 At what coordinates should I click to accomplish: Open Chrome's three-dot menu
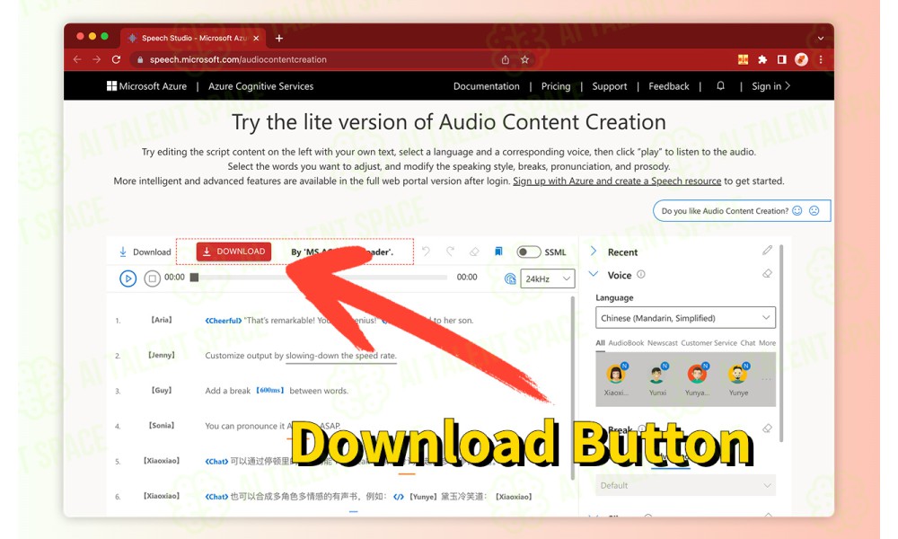(821, 59)
